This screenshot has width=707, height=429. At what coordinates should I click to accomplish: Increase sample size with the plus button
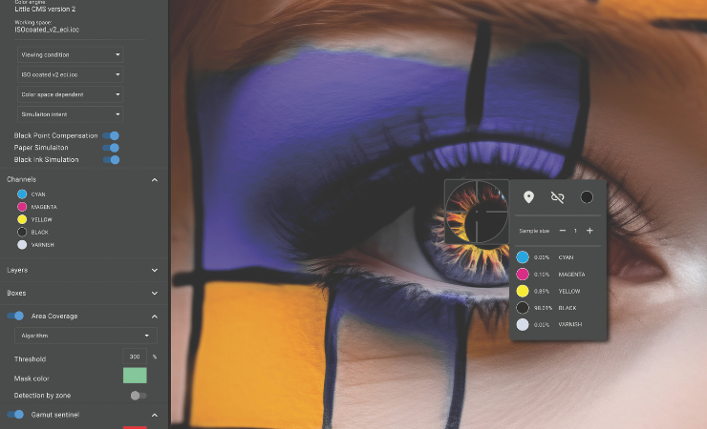(589, 231)
